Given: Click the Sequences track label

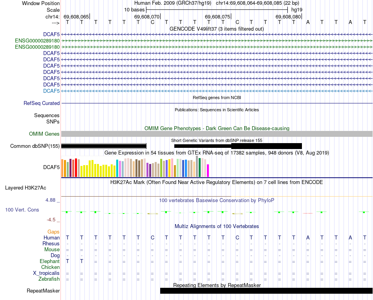Looking at the screenshot, I should click(x=47, y=116).
